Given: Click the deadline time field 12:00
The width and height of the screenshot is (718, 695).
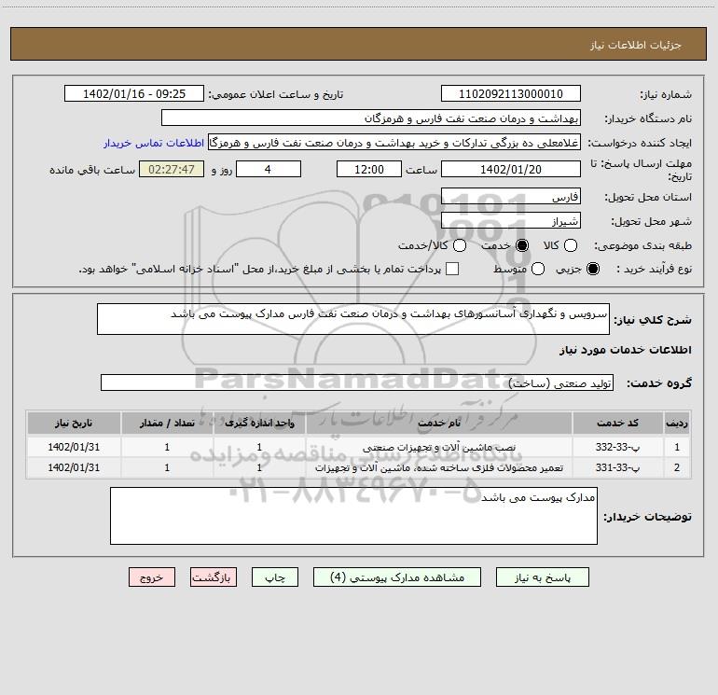Looking at the screenshot, I should [369, 169].
